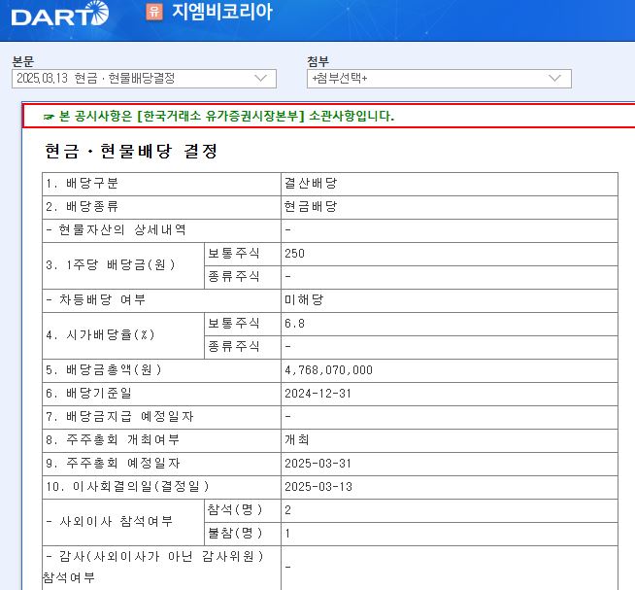Select the 미해당 value

(304, 300)
